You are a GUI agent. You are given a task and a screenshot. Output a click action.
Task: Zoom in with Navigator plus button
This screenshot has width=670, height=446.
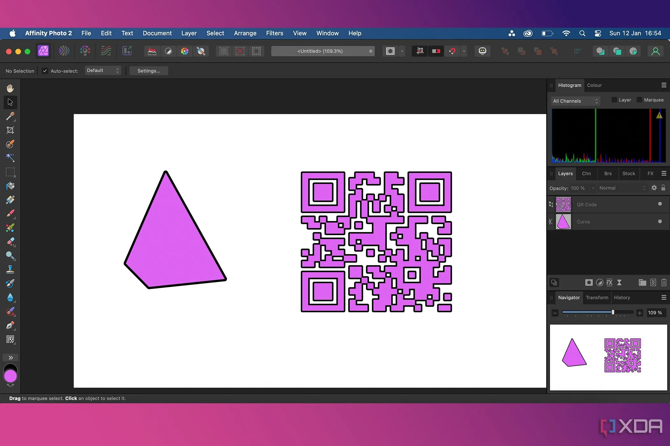(639, 313)
